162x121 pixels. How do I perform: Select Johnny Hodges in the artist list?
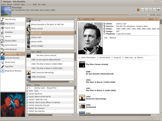pos(50,46)
